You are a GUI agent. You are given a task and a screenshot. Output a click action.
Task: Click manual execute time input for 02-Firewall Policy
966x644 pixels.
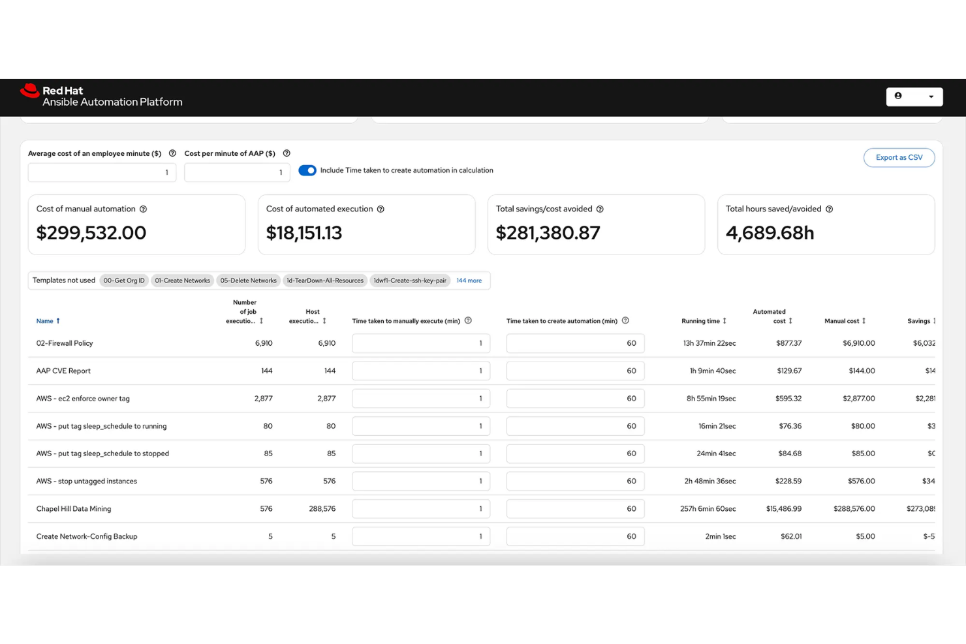coord(420,343)
